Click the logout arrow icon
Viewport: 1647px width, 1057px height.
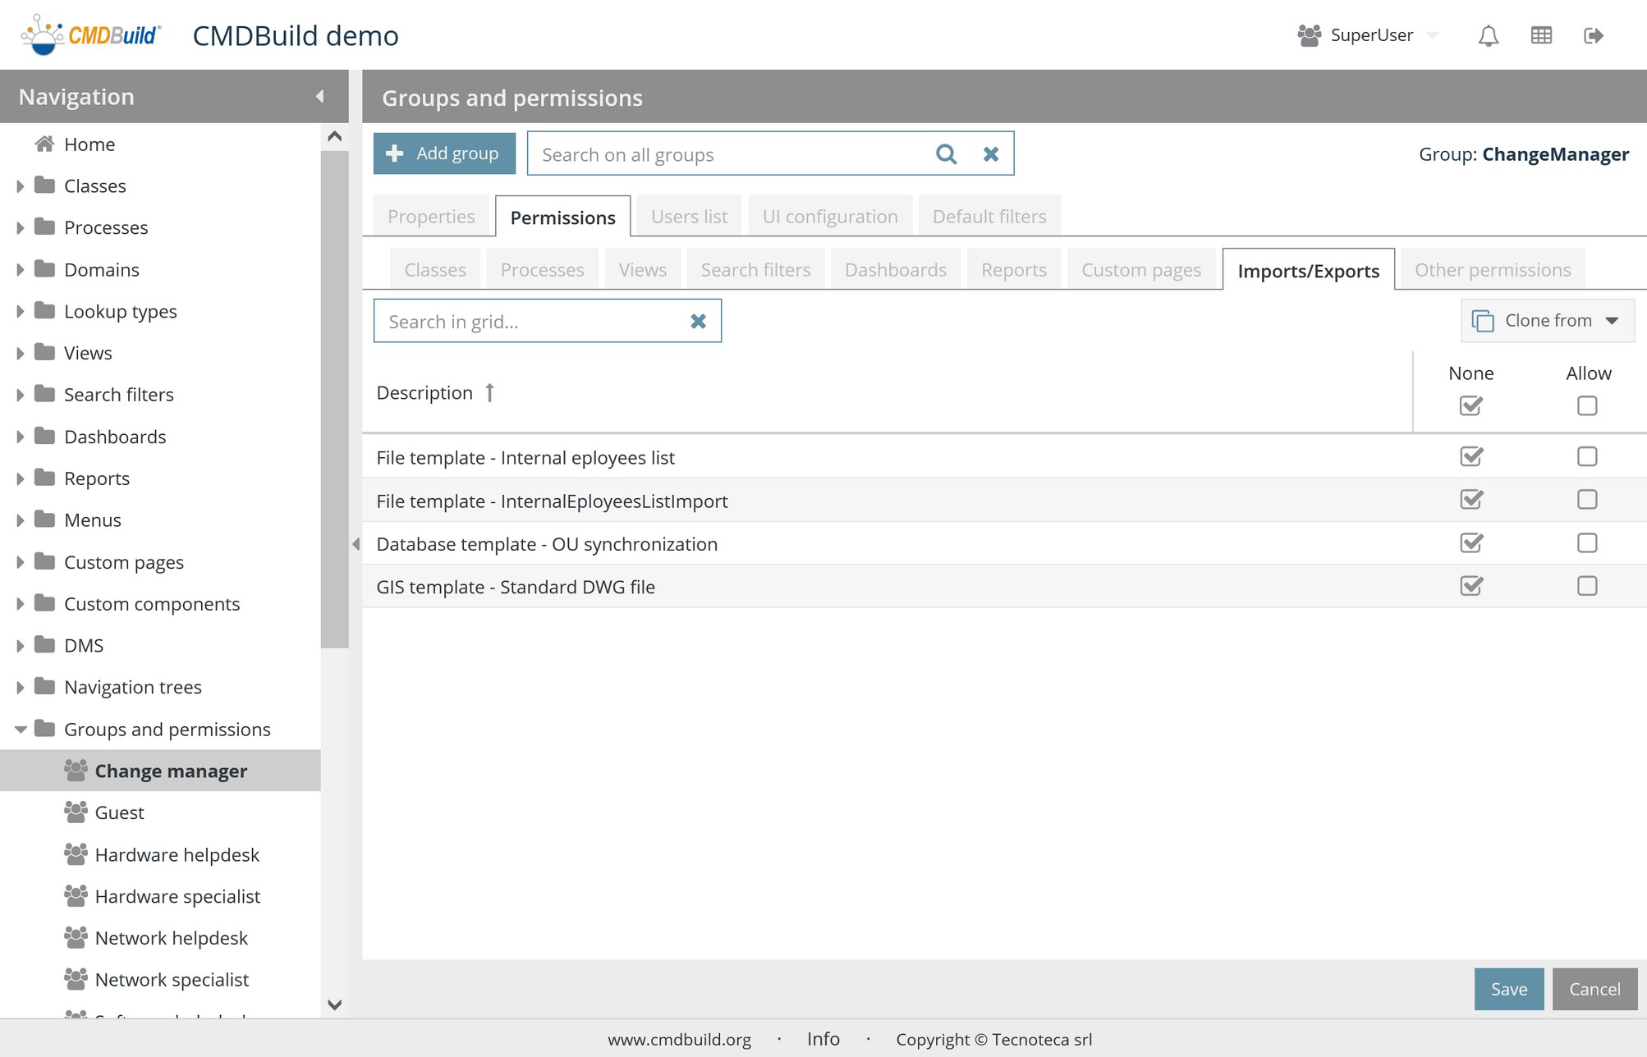pos(1593,35)
